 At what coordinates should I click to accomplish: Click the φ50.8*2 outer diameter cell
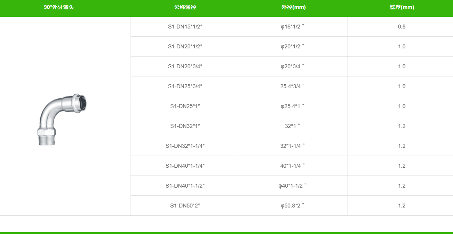(293, 206)
